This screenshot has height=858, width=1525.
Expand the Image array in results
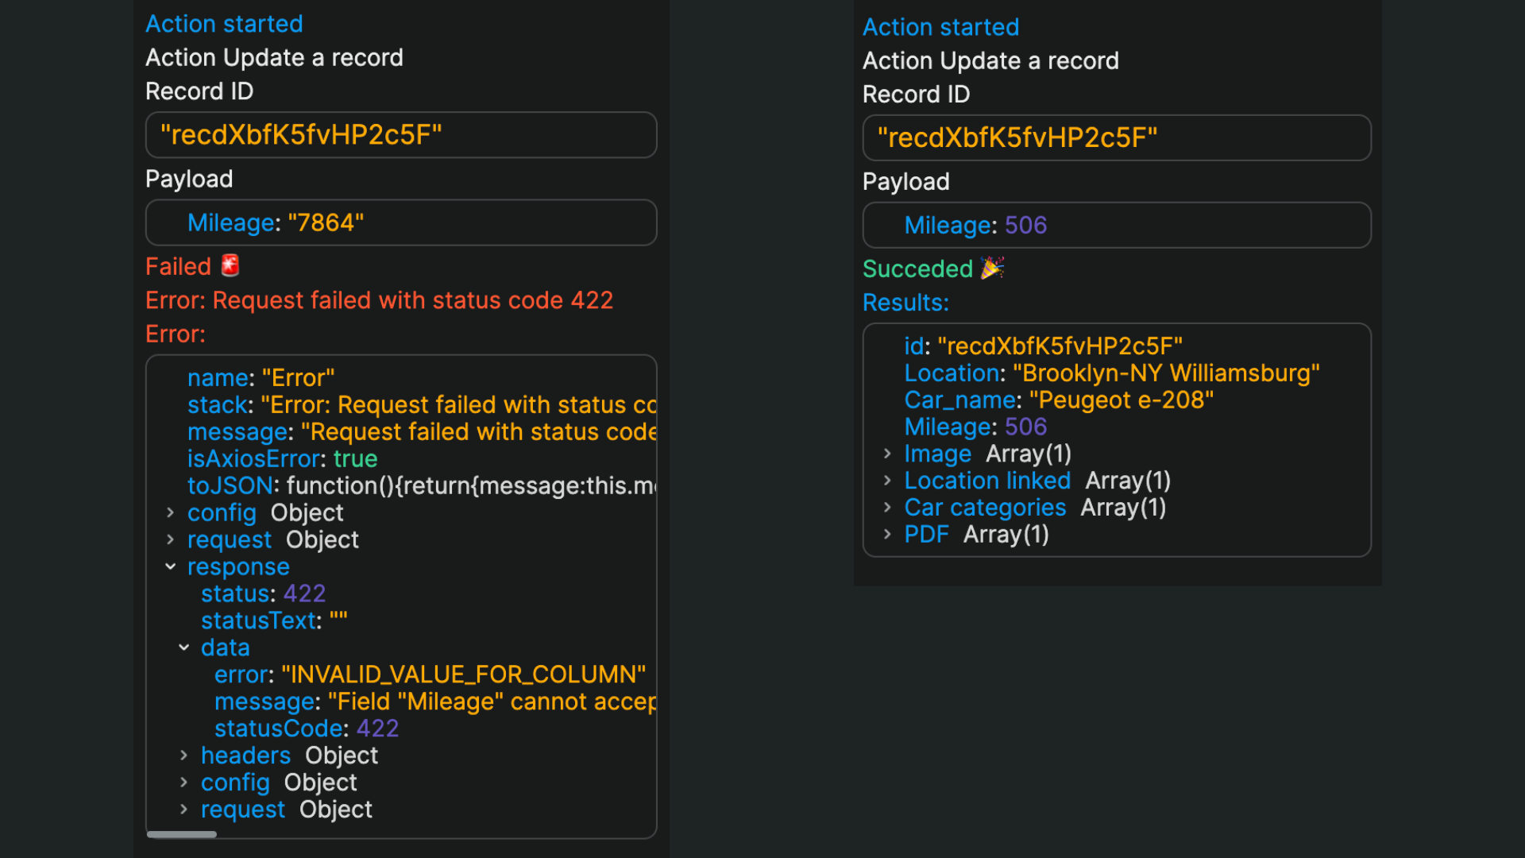pyautogui.click(x=887, y=454)
